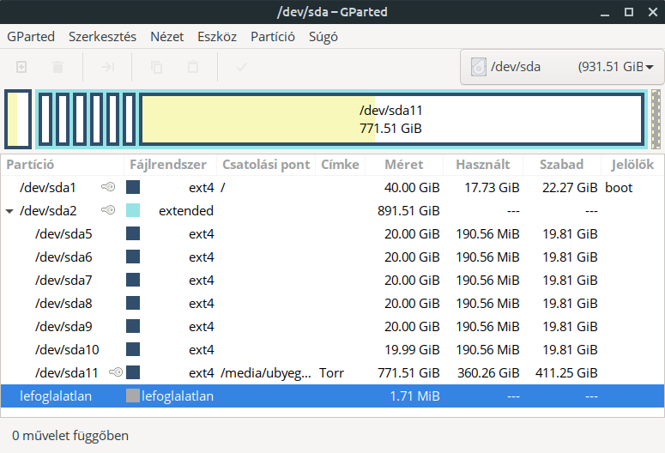Select the /dev/sda11 block in disk map
The image size is (665, 453).
pyautogui.click(x=391, y=119)
